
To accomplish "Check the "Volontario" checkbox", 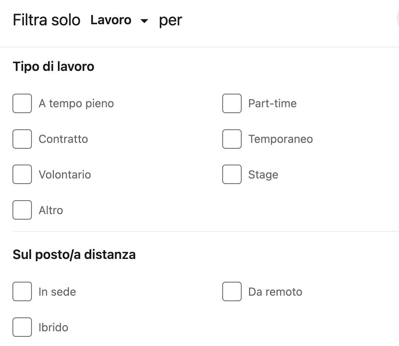I will [x=22, y=174].
